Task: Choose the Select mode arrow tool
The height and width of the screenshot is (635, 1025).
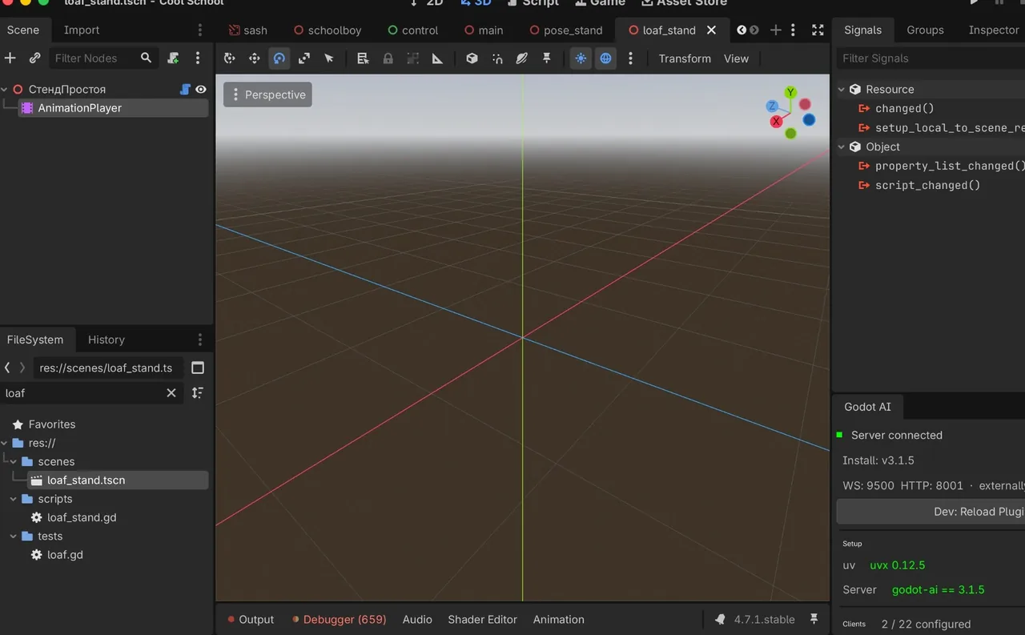Action: click(329, 58)
